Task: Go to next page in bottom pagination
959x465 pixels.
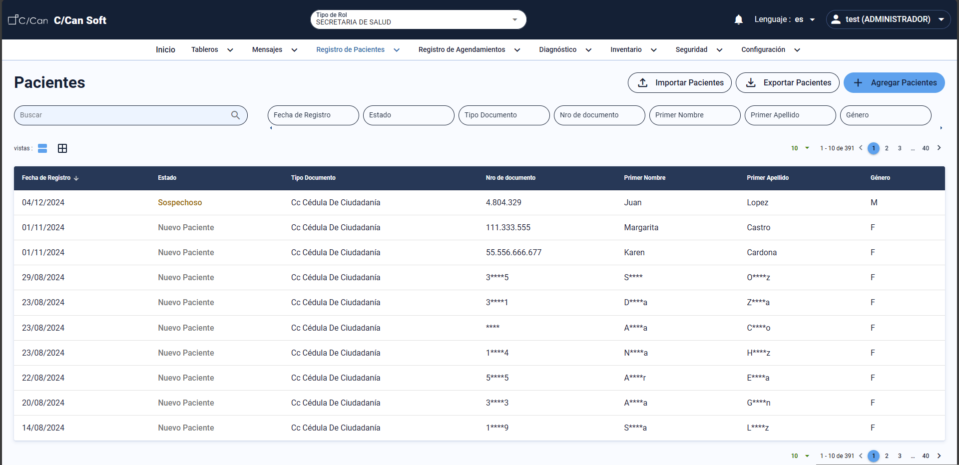Action: [x=939, y=456]
